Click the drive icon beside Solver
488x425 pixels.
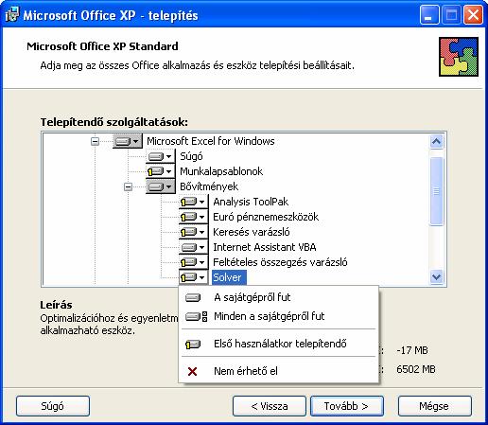click(194, 277)
